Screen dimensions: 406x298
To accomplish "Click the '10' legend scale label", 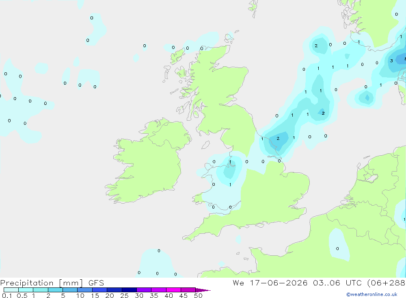I will [80, 296].
